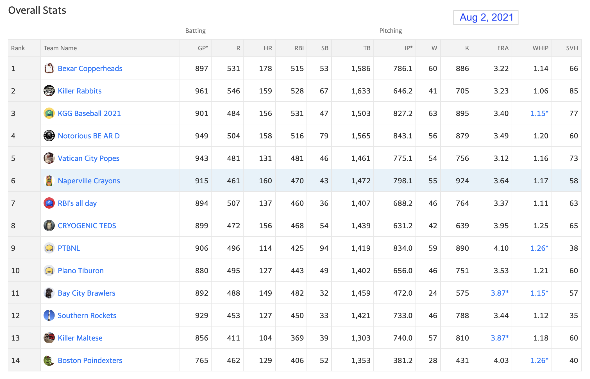The width and height of the screenshot is (590, 379).
Task: Click the Southern Rockets rocket icon
Action: [x=49, y=315]
